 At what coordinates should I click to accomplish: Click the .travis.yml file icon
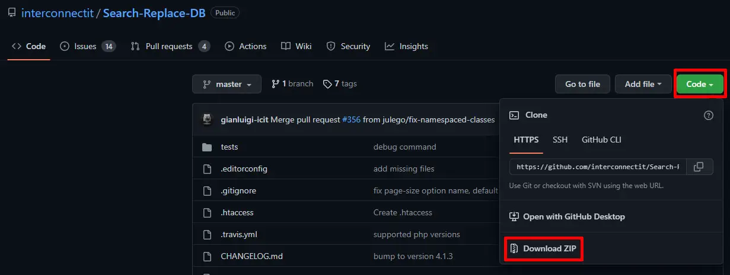[x=207, y=234]
